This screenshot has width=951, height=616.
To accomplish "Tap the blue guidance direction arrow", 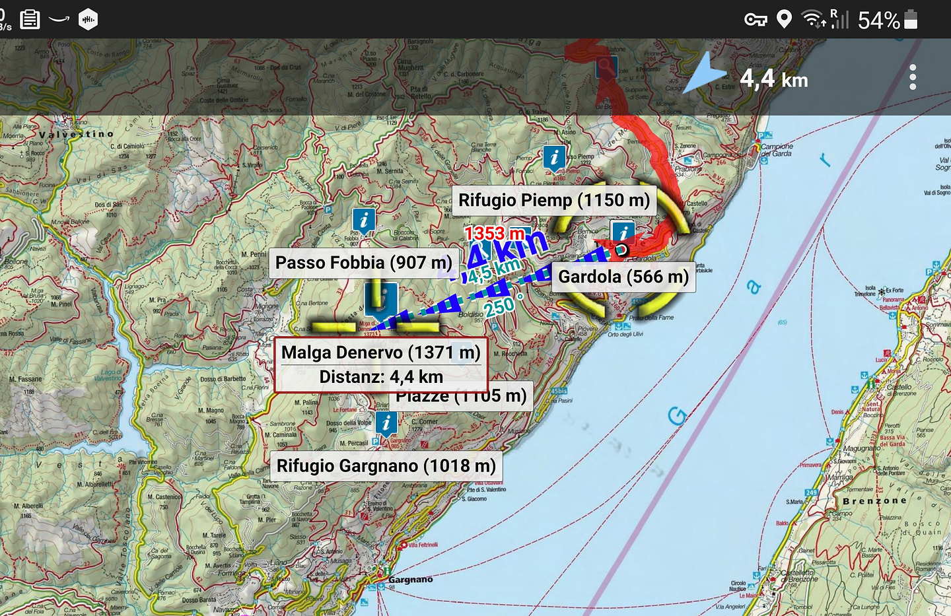I will point(705,73).
